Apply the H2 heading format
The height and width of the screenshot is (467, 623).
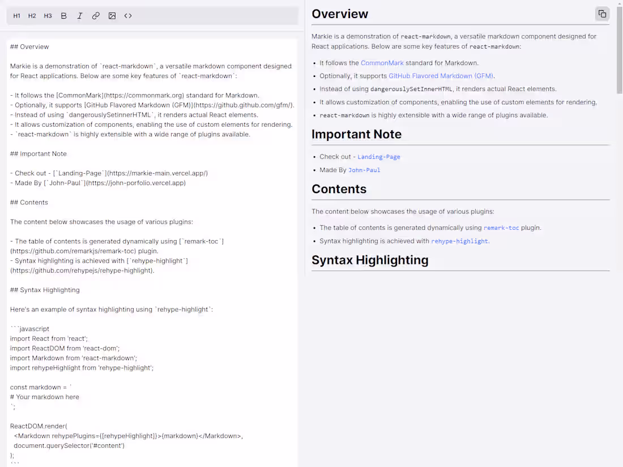point(32,16)
